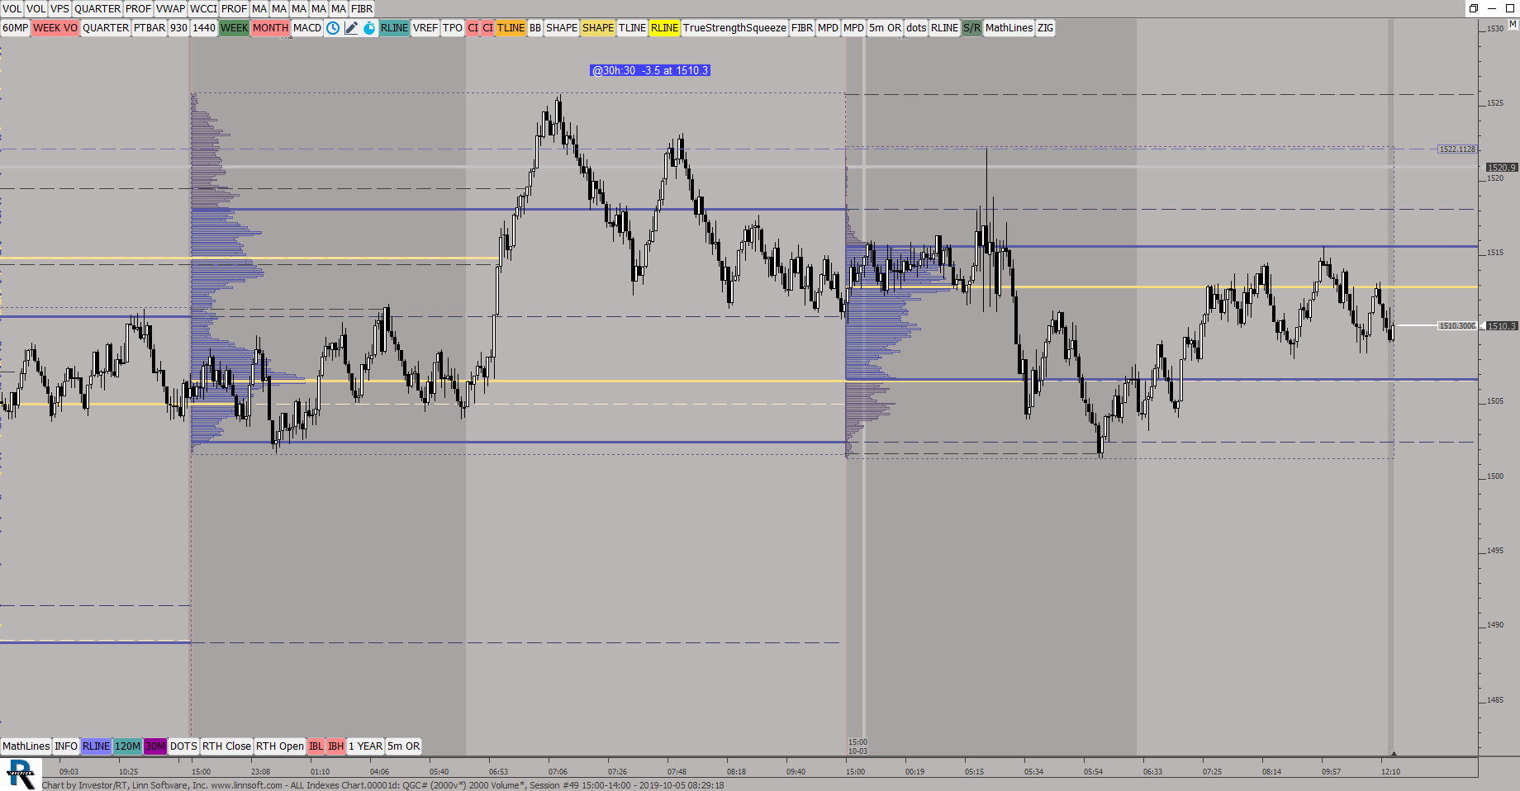Click the VWAP button in top row
Screen dimensions: 1520x791
point(170,9)
